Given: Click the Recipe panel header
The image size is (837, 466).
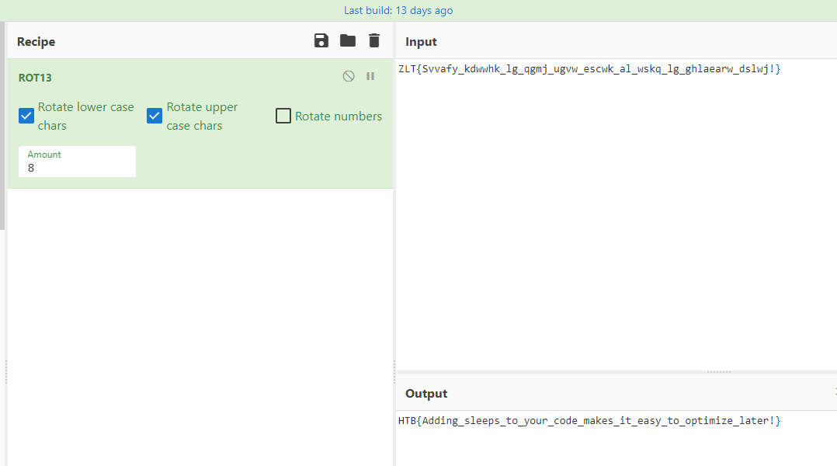Looking at the screenshot, I should tap(36, 42).
